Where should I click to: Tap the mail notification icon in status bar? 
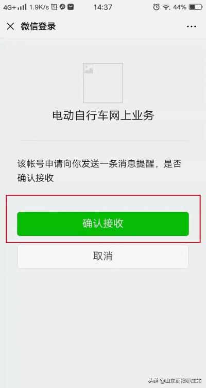(x=71, y=7)
